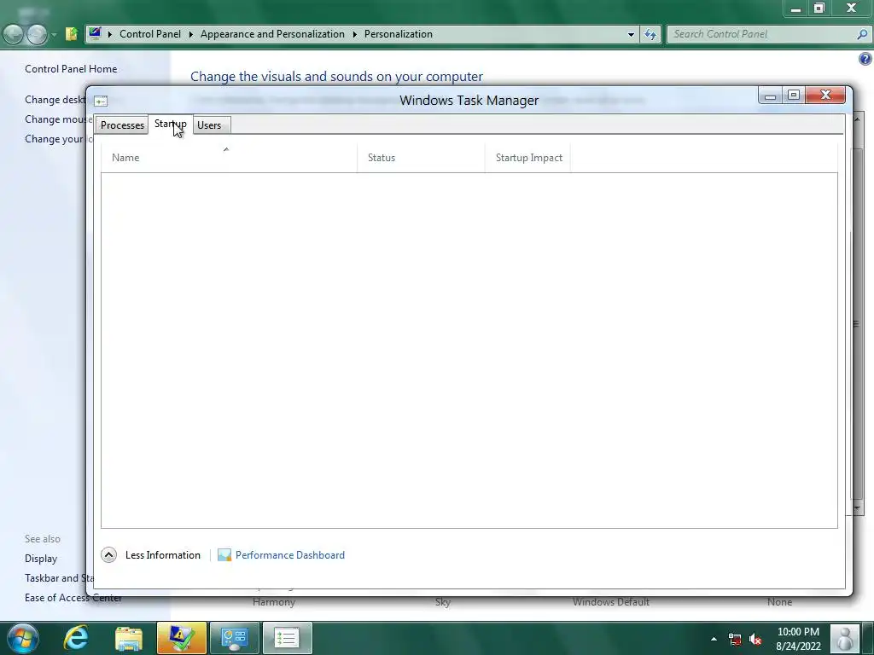This screenshot has height=655, width=874.
Task: Expand arrow after Appearance and Personalization breadcrumb
Action: tap(354, 34)
